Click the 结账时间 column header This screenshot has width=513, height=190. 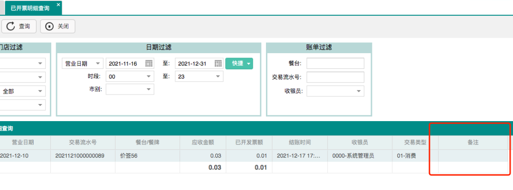pyautogui.click(x=299, y=142)
